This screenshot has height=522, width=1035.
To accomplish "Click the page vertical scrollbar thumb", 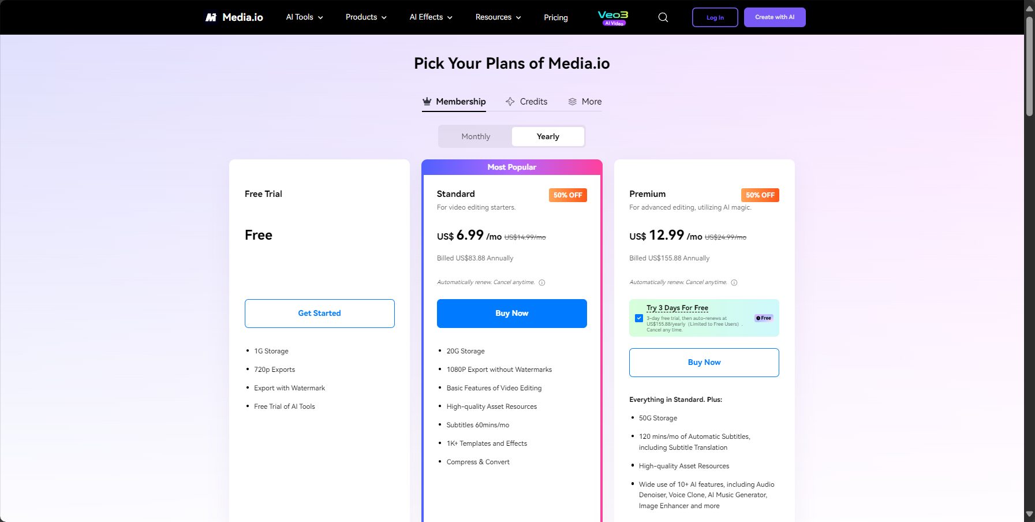I will pyautogui.click(x=1029, y=66).
